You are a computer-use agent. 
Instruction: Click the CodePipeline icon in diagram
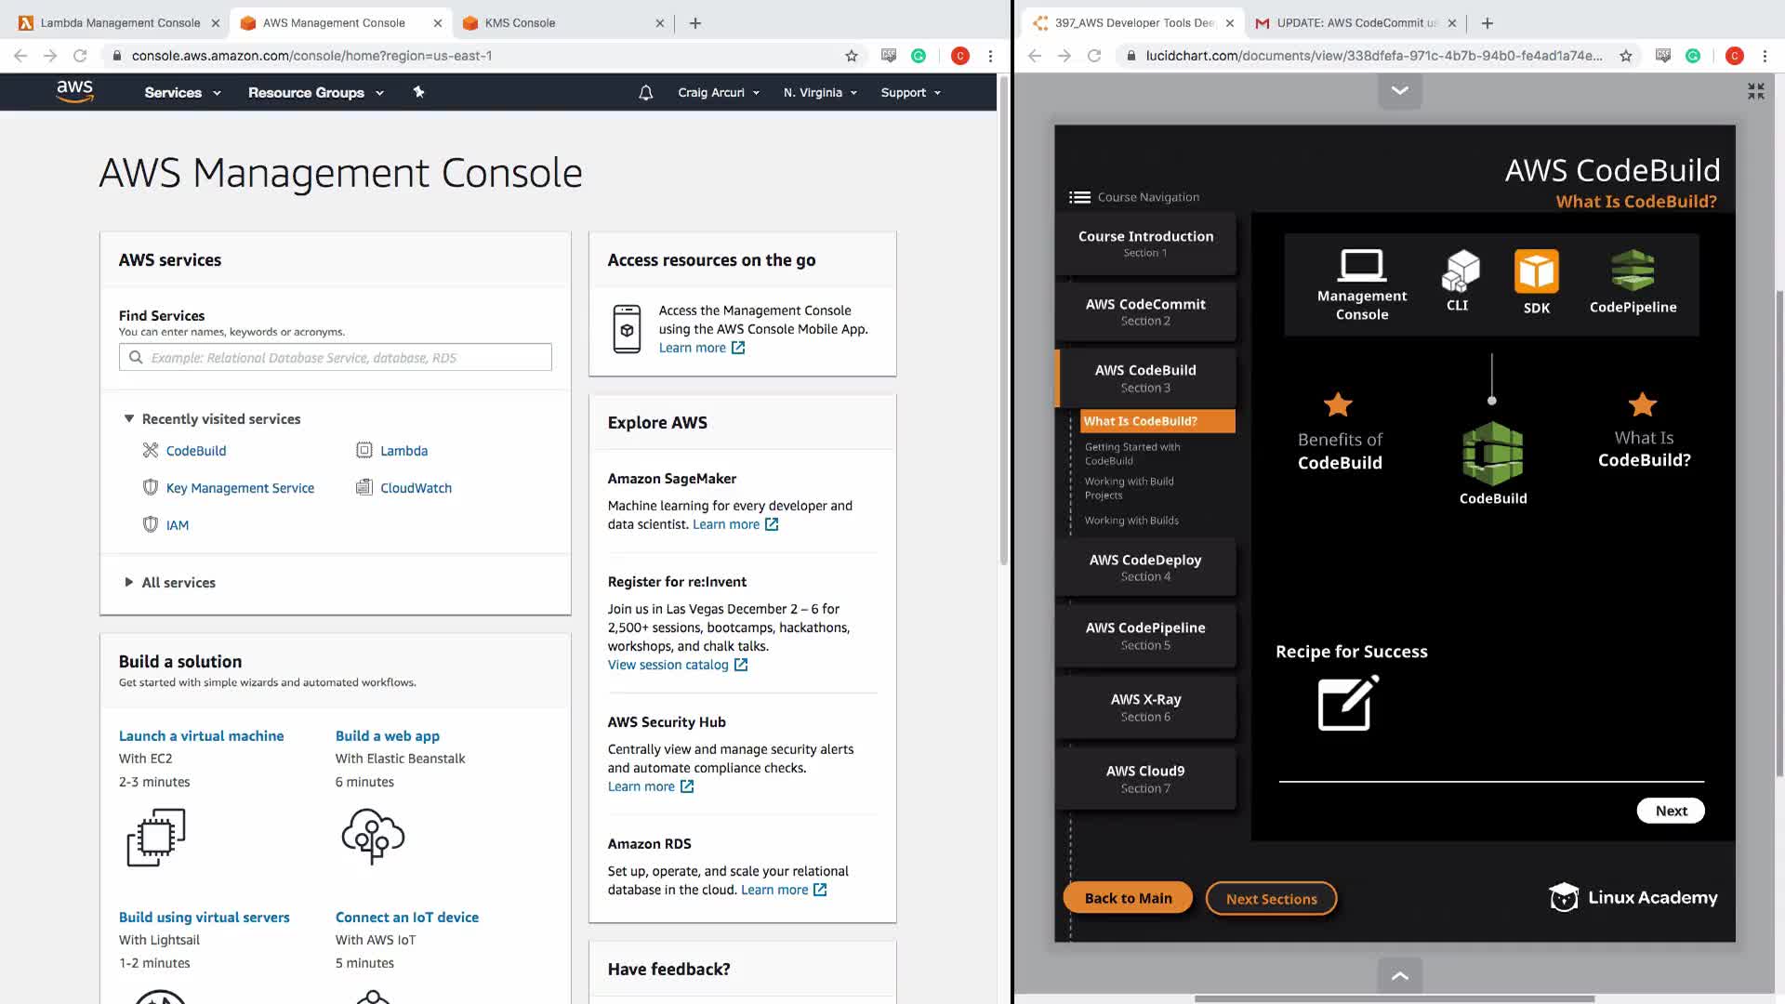1633,271
